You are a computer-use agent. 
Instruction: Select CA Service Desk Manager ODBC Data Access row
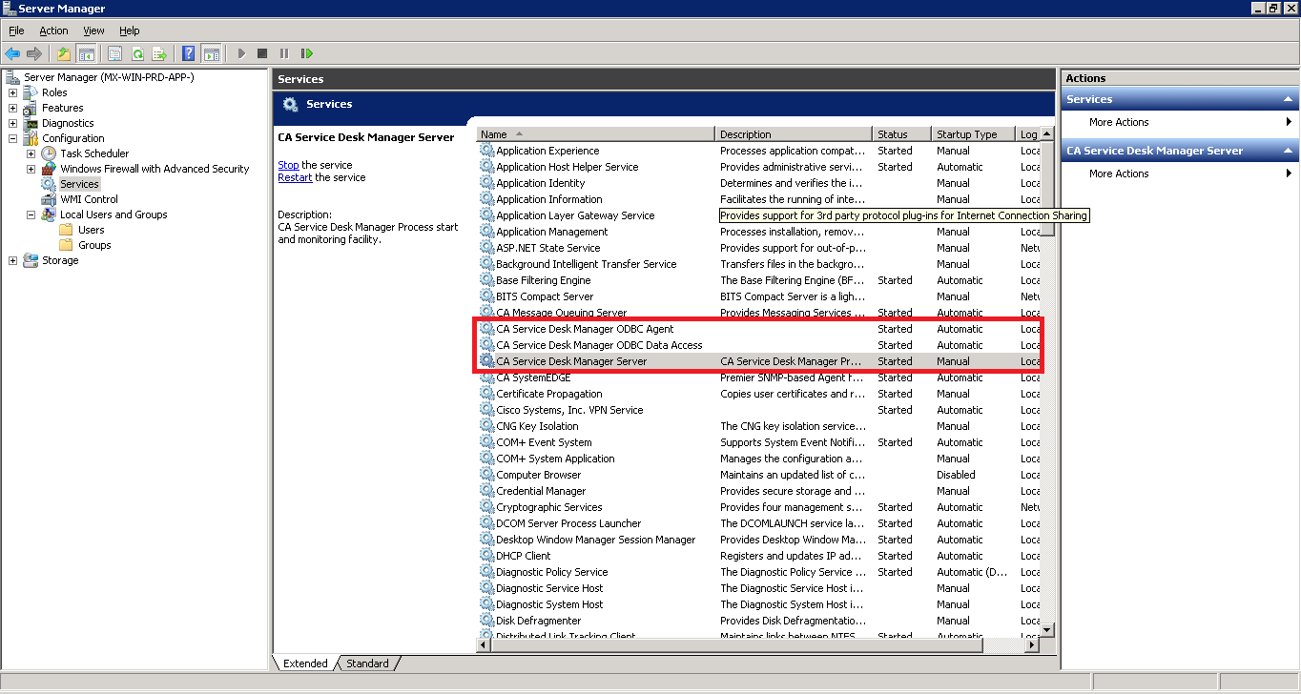pyautogui.click(x=758, y=345)
